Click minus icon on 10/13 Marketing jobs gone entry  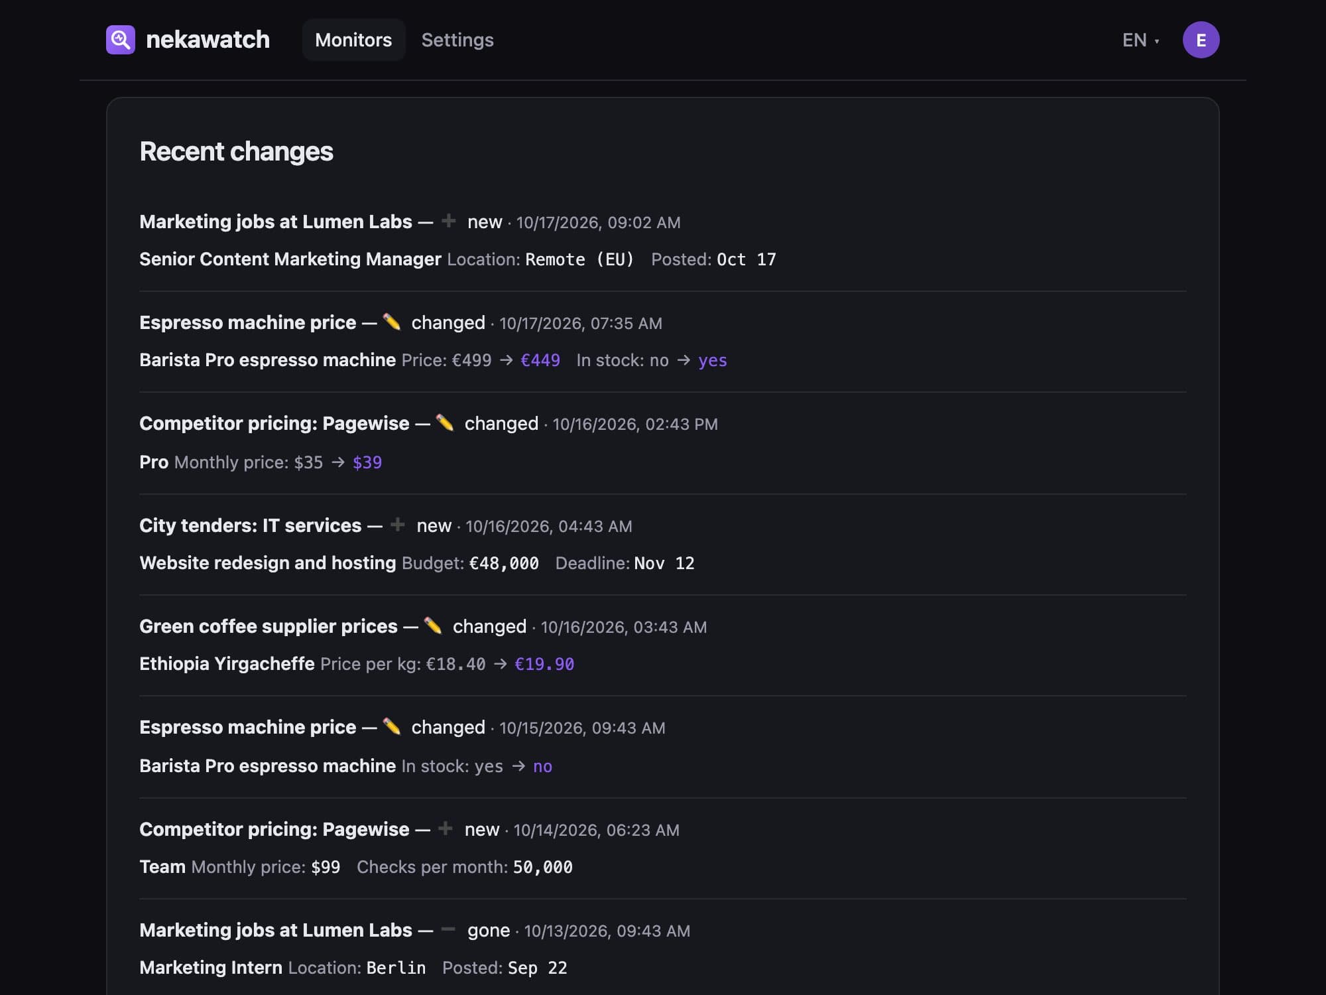(x=448, y=929)
